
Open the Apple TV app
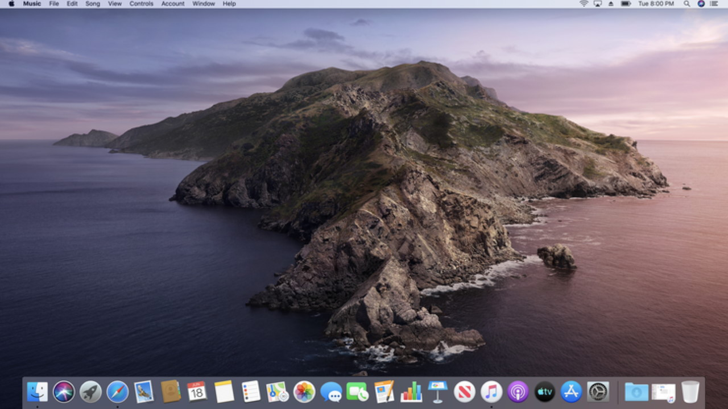tap(544, 391)
